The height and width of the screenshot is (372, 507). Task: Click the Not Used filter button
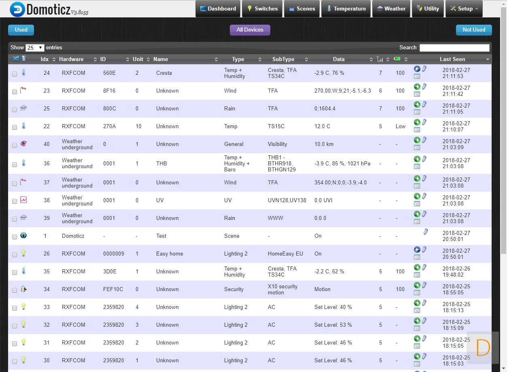474,30
